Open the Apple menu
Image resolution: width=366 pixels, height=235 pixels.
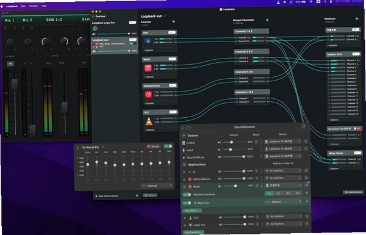coord(2,6)
